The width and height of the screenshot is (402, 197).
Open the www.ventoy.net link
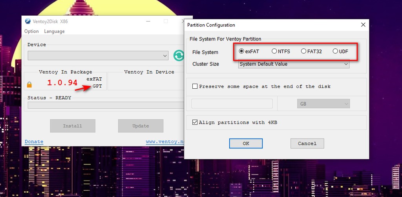coord(165,142)
